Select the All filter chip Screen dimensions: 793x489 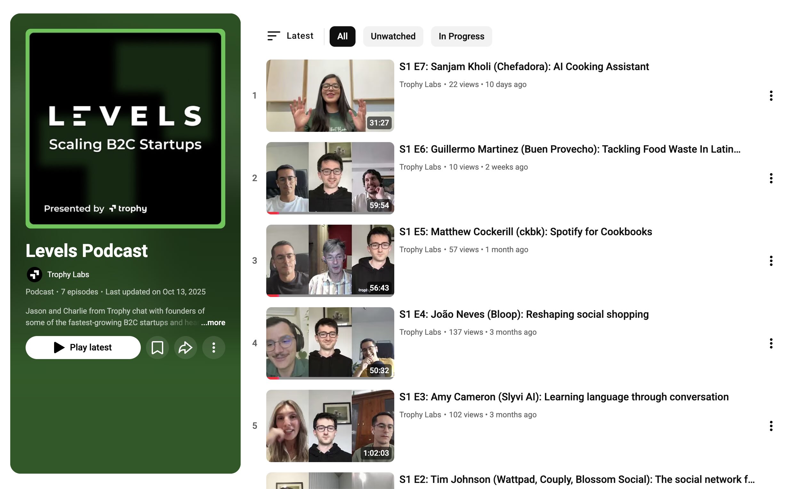(x=342, y=36)
